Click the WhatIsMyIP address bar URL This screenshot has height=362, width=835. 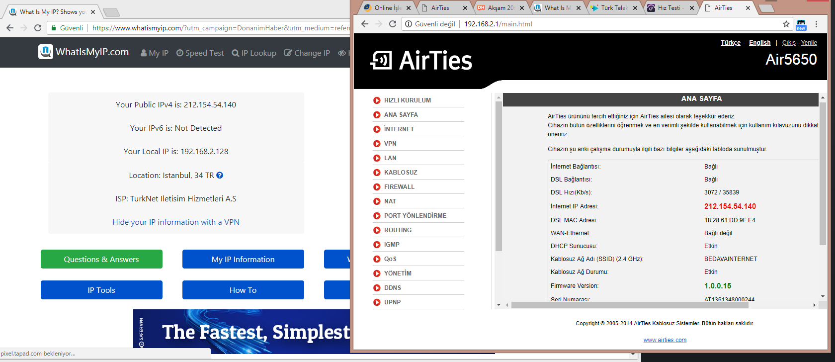[221, 28]
